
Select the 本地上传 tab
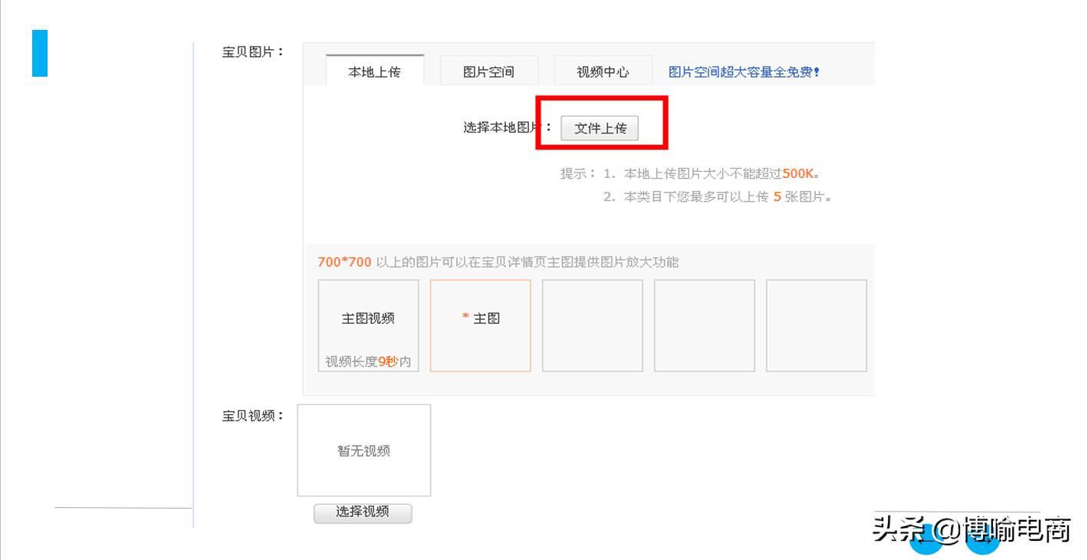tap(373, 70)
